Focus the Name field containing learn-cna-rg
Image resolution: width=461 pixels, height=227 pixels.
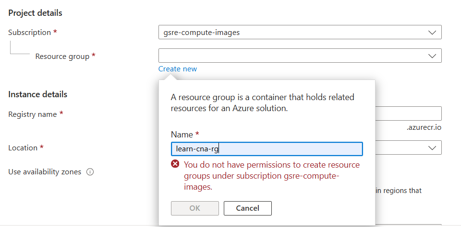[267, 149]
